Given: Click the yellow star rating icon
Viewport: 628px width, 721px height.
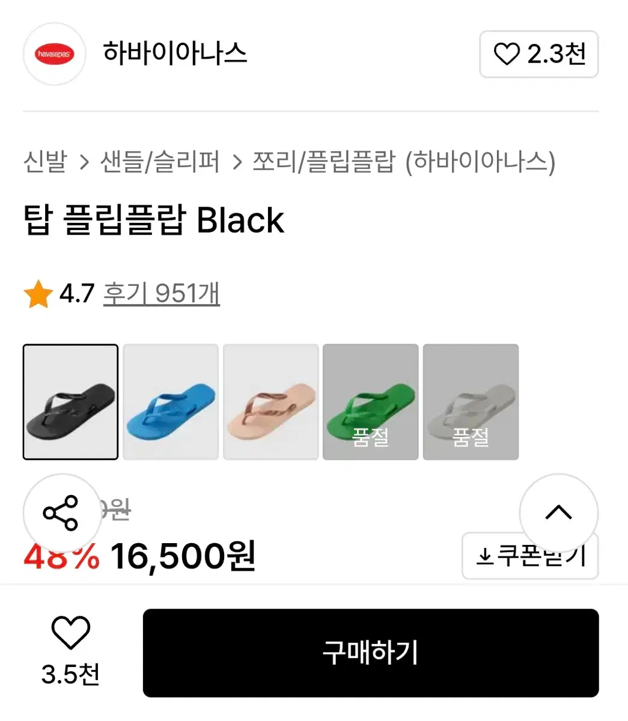Looking at the screenshot, I should click(38, 294).
